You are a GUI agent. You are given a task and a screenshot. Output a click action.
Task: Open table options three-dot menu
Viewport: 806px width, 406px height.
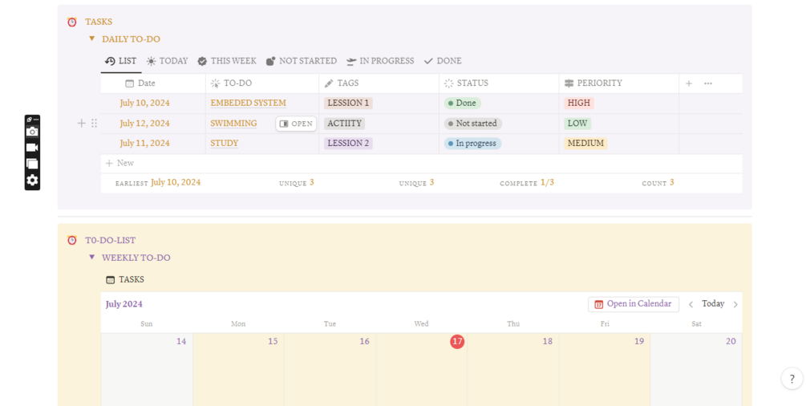point(708,83)
